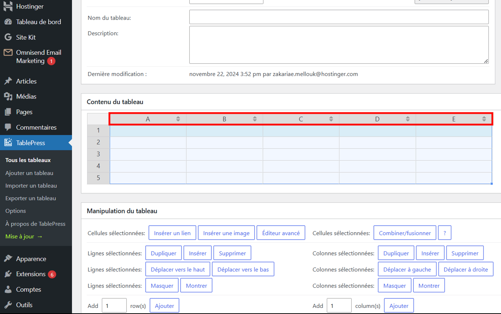The width and height of the screenshot is (501, 314).
Task: Click the Extensions plug icon
Action: pyautogui.click(x=8, y=274)
